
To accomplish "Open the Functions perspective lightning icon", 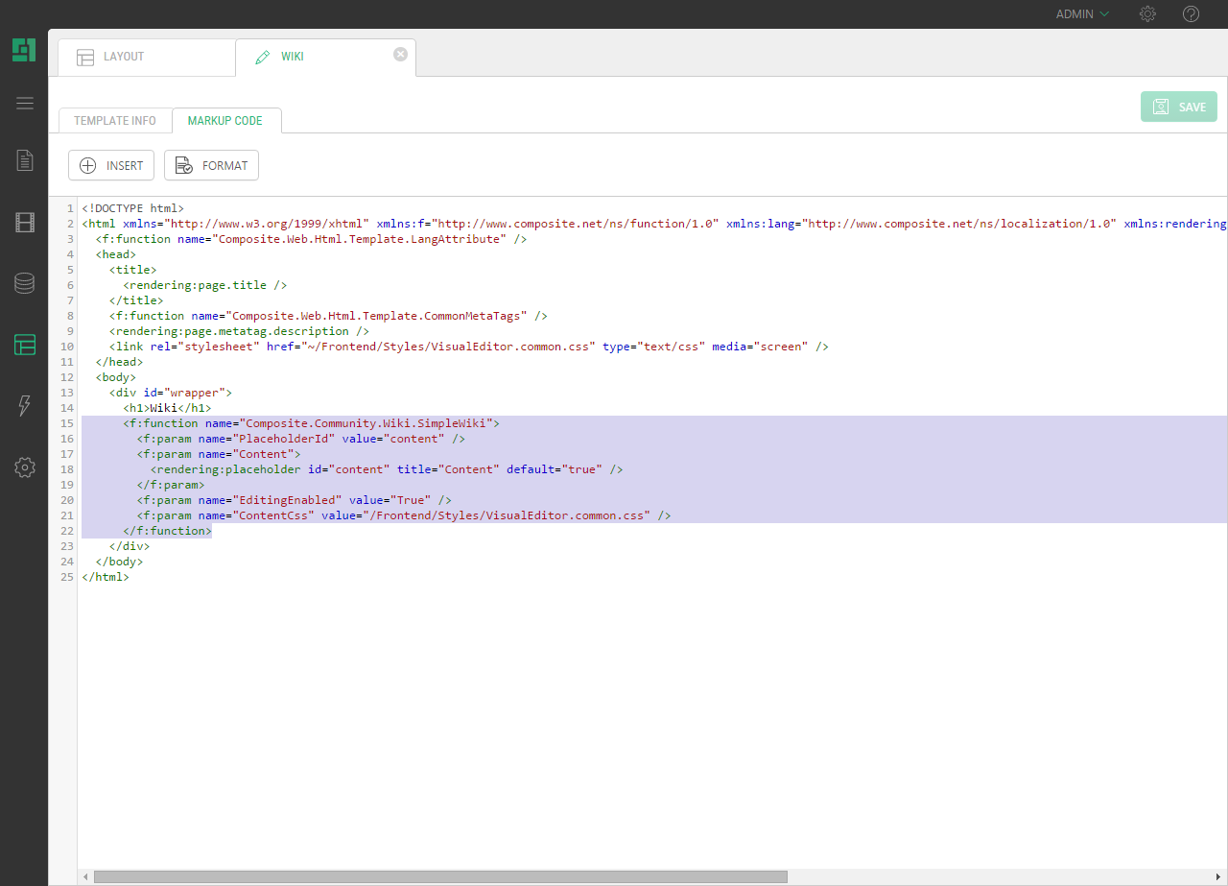I will pyautogui.click(x=25, y=406).
